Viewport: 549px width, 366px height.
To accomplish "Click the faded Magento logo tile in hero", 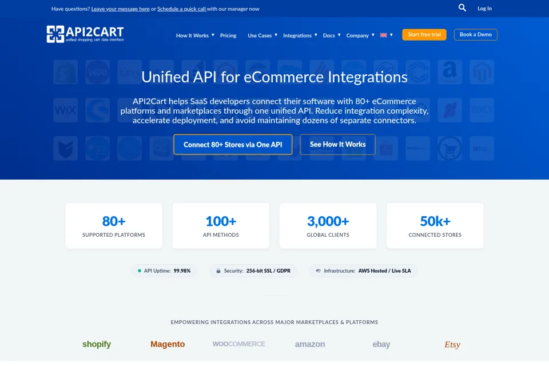I will point(482,72).
